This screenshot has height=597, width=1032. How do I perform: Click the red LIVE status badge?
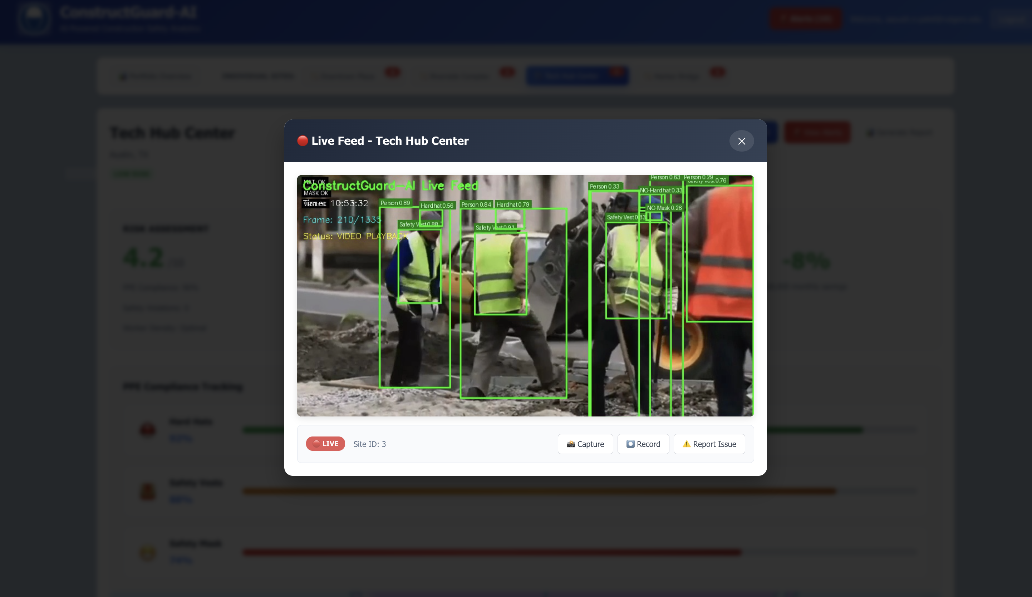coord(325,443)
